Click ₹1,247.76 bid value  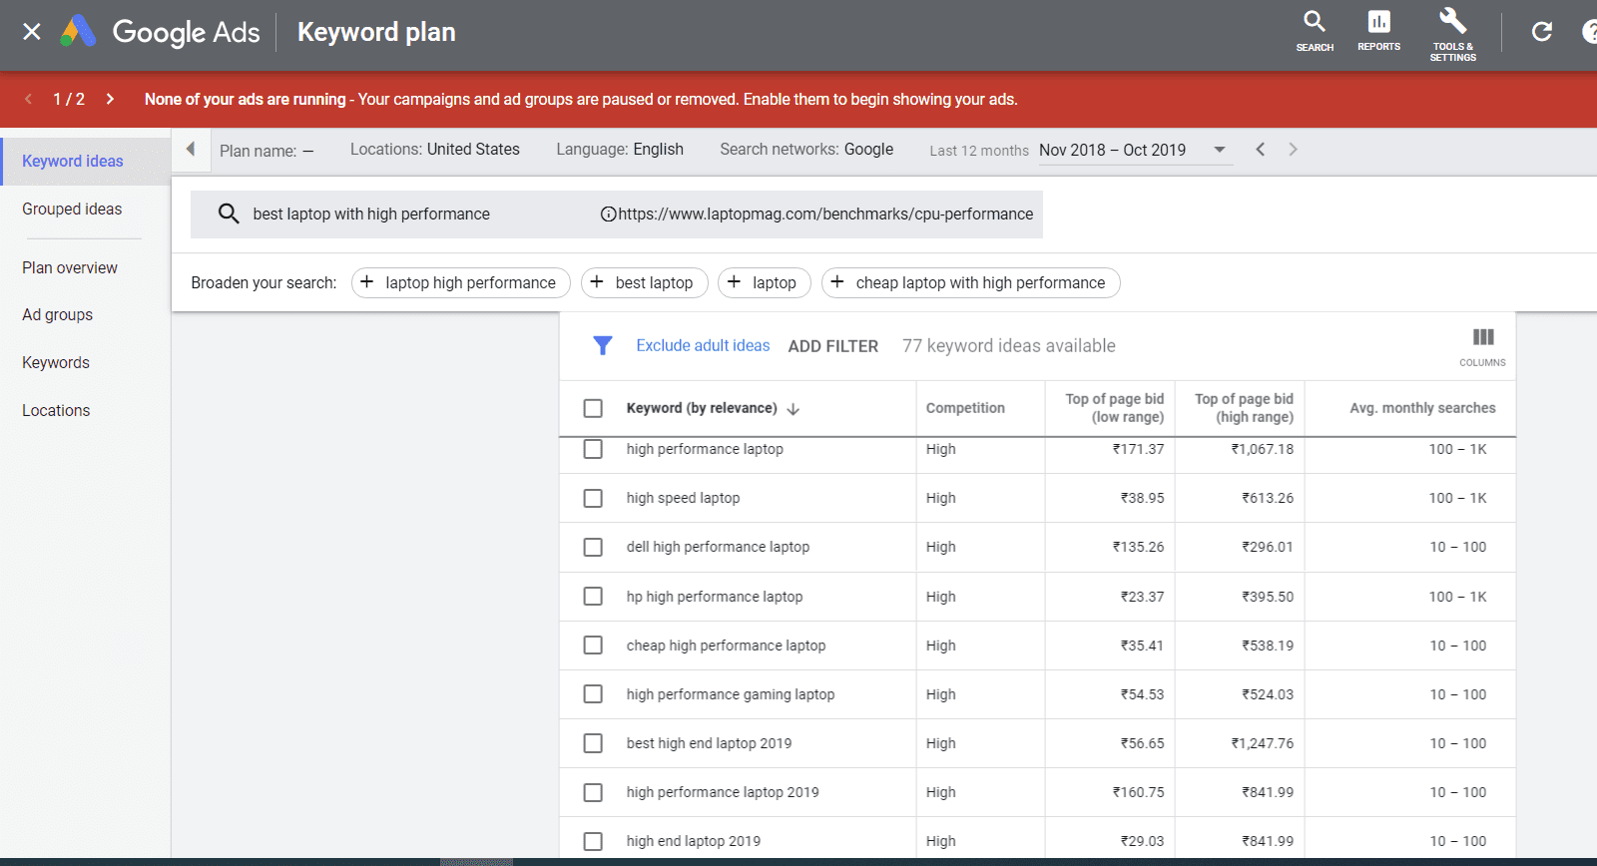[x=1263, y=743]
